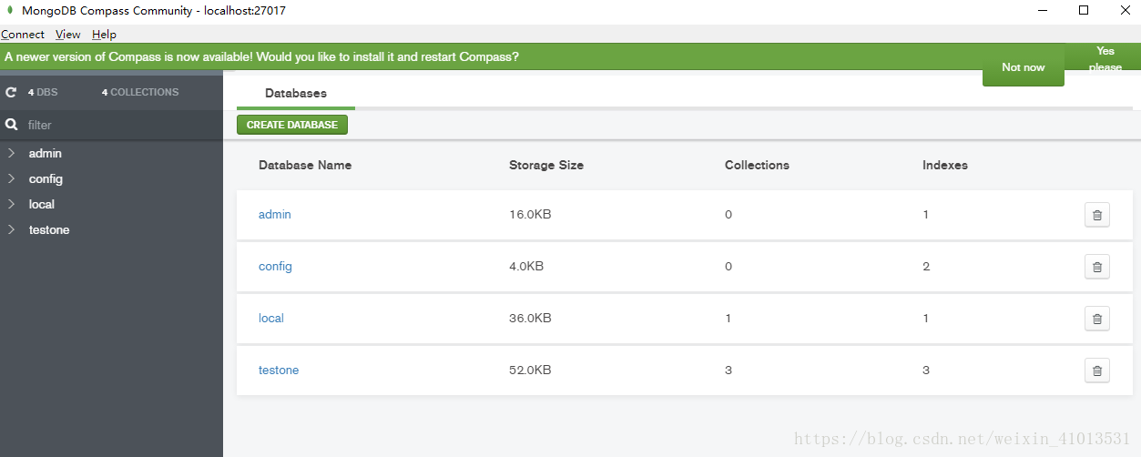Click the magnifier icon beside the filter field
Image resolution: width=1141 pixels, height=457 pixels.
click(x=12, y=125)
